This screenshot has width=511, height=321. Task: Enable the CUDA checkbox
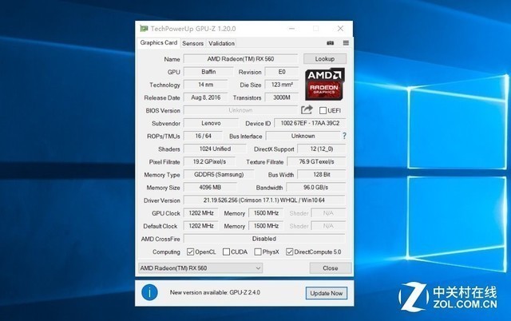(227, 252)
